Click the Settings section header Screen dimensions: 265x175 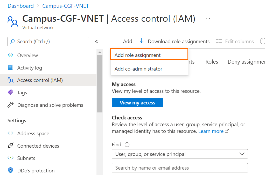click(x=17, y=121)
